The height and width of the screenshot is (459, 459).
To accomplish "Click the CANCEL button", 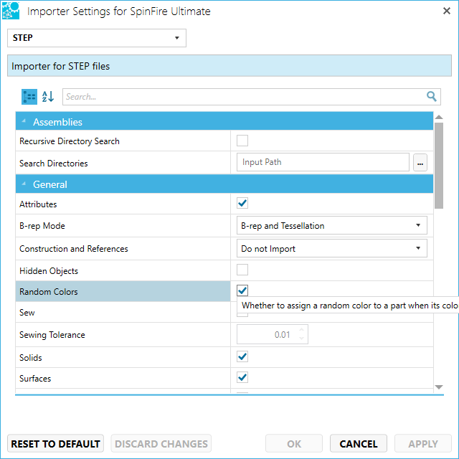I will point(359,443).
